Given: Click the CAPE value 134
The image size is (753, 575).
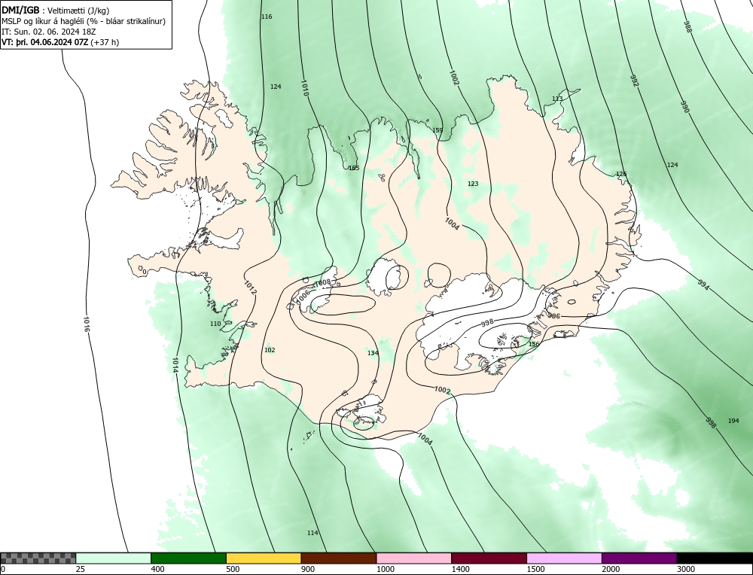Looking at the screenshot, I should click(x=373, y=353).
